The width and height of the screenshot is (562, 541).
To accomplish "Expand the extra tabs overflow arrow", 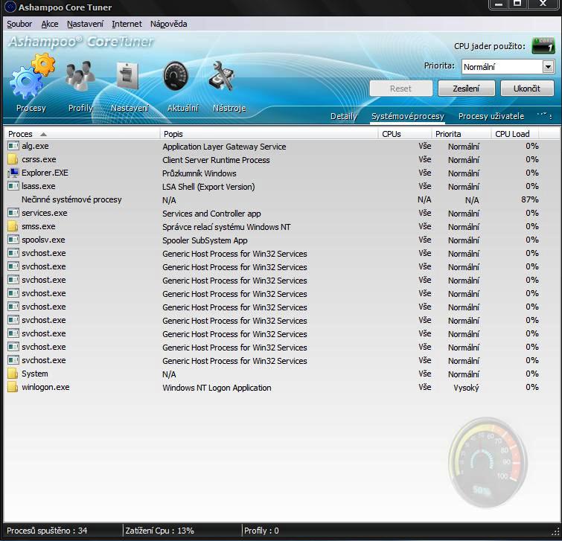I will tap(544, 115).
